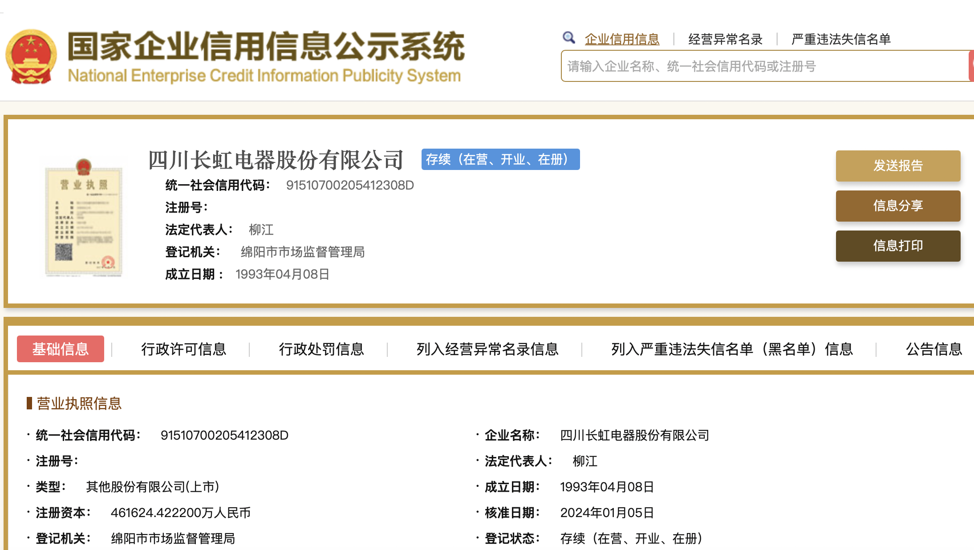Open the 列入经营异常名录信息 tab
The height and width of the screenshot is (550, 974).
pyautogui.click(x=487, y=349)
